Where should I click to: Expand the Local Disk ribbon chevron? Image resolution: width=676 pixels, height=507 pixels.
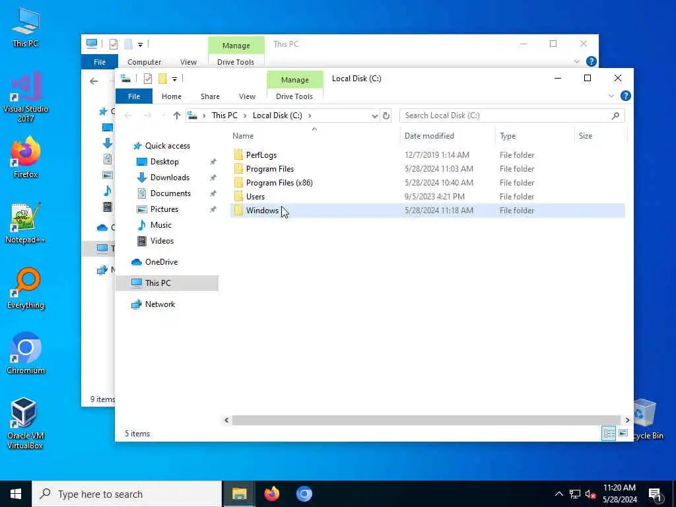coord(611,96)
